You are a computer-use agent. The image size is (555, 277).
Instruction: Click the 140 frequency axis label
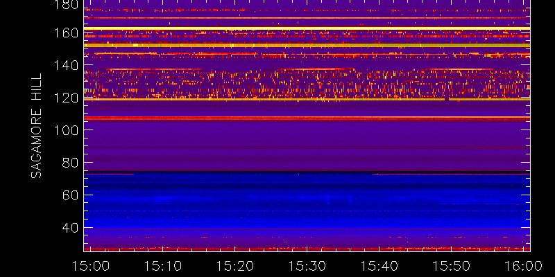pyautogui.click(x=66, y=65)
